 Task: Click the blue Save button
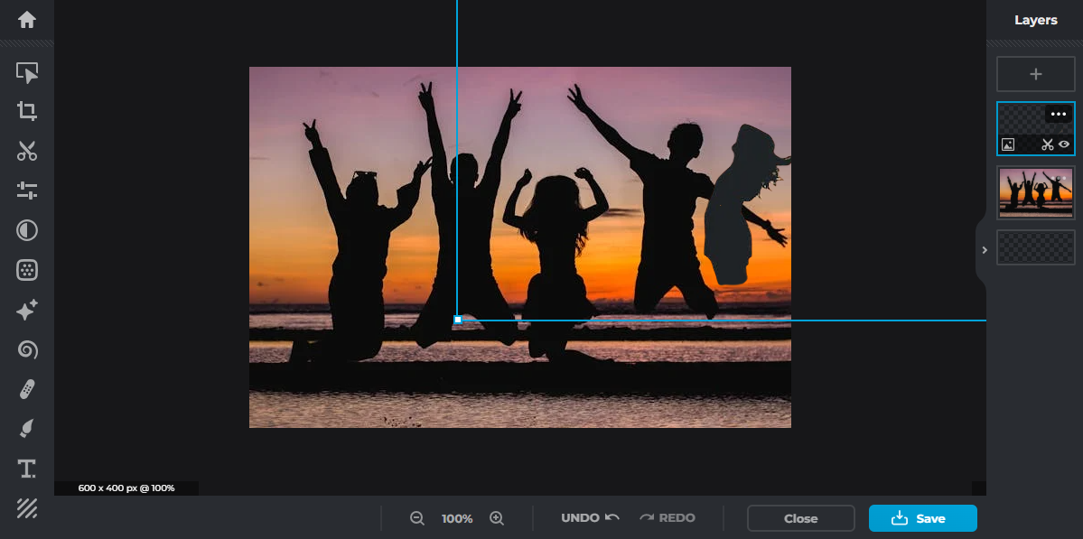(922, 518)
